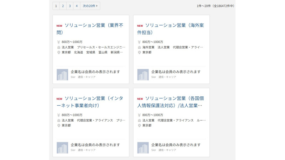Click NEW badge on インターネット事業者向け job
Image resolution: width=285 pixels, height=160 pixels.
point(59,99)
